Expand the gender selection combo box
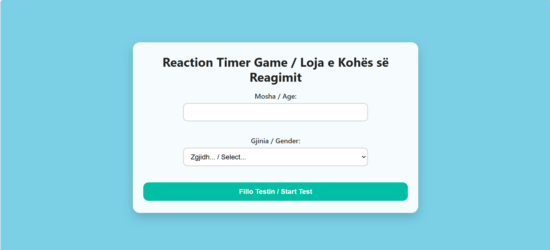The image size is (550, 250). tap(275, 157)
